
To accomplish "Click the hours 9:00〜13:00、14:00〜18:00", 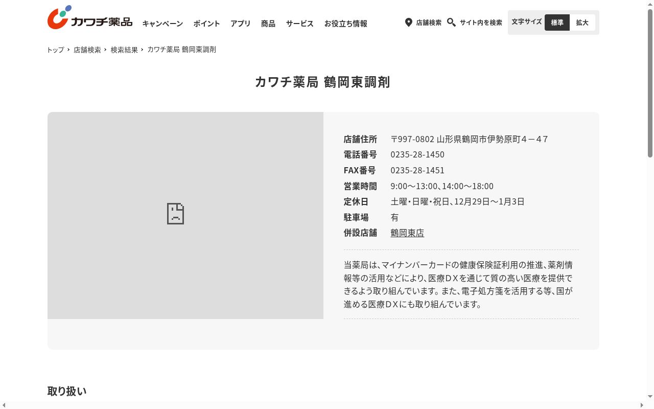I will click(x=442, y=186).
